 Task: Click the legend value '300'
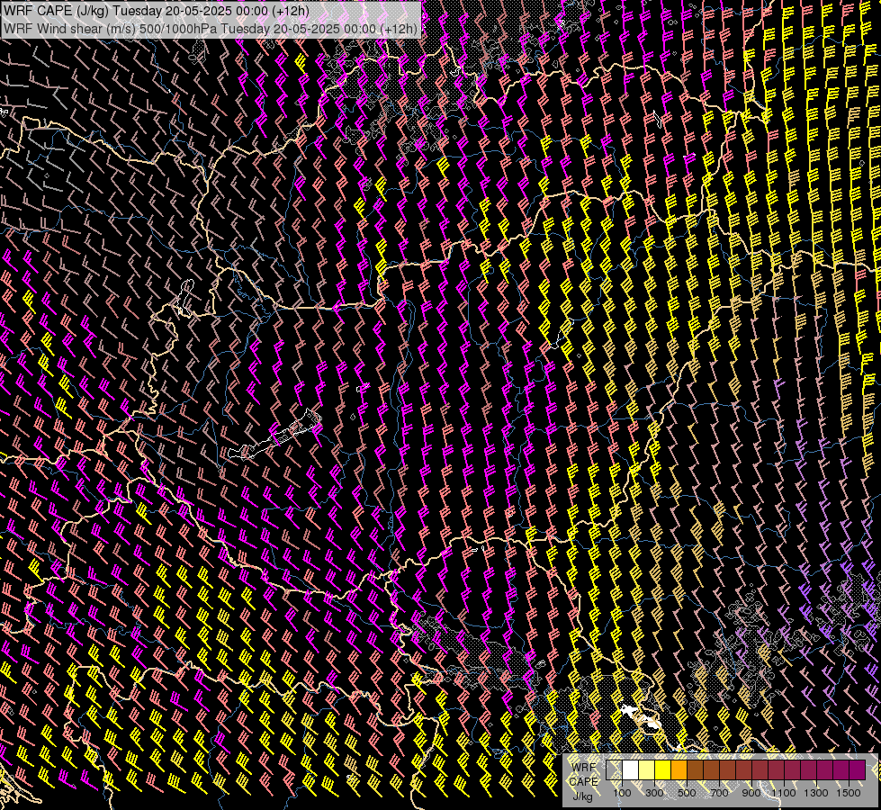click(654, 793)
